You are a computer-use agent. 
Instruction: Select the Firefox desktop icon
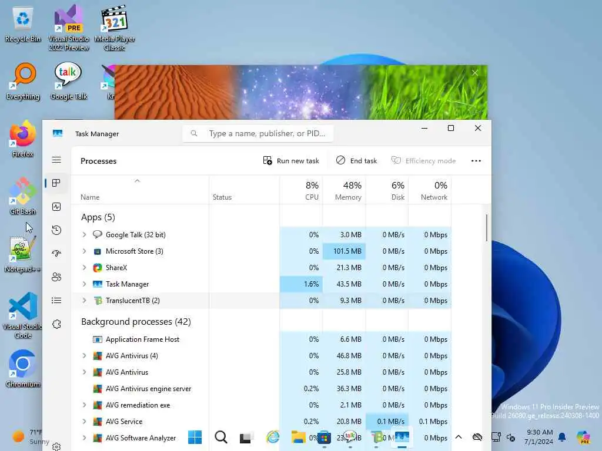pos(23,139)
